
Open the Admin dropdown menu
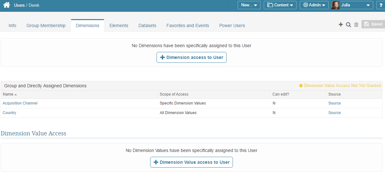314,5
